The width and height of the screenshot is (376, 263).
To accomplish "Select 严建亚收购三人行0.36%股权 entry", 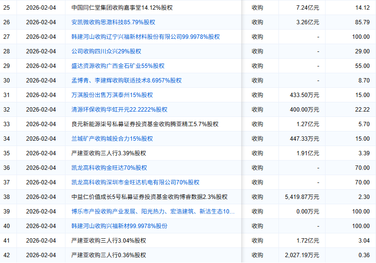I will coord(109,255).
